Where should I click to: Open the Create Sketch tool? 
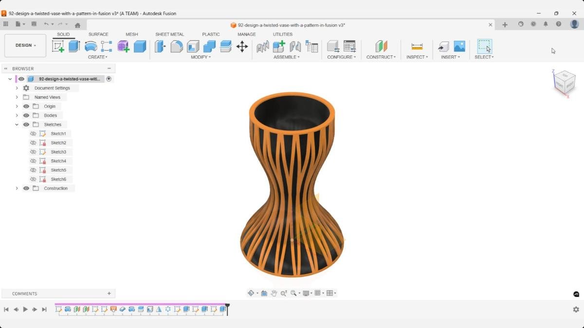(x=59, y=46)
